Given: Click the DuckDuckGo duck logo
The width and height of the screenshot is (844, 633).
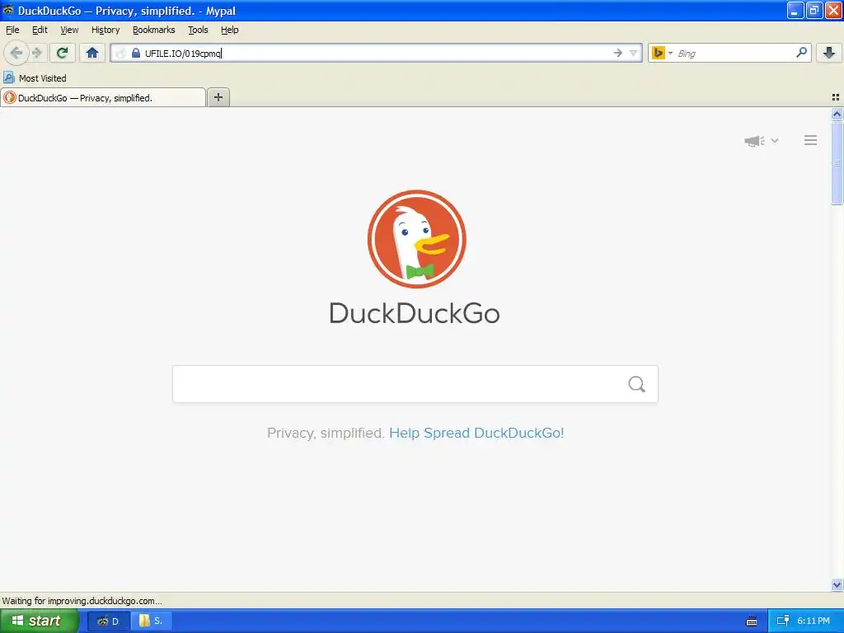Looking at the screenshot, I should coord(416,239).
